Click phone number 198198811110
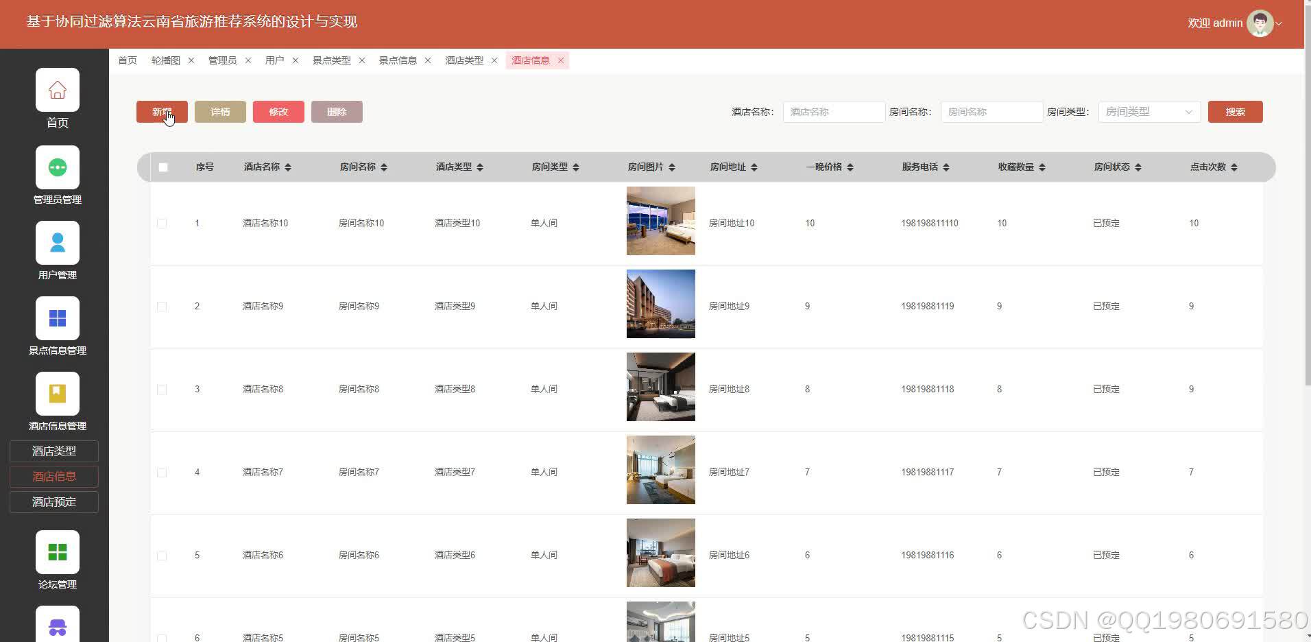This screenshot has height=642, width=1311. (x=930, y=224)
